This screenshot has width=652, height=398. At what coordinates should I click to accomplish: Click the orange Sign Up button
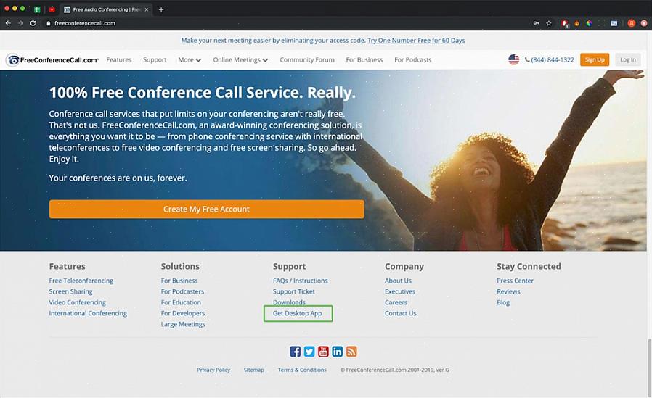(x=595, y=59)
